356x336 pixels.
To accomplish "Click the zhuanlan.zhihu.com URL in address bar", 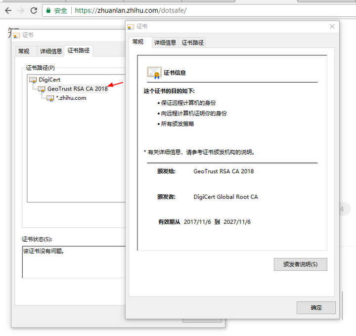I will (x=131, y=10).
